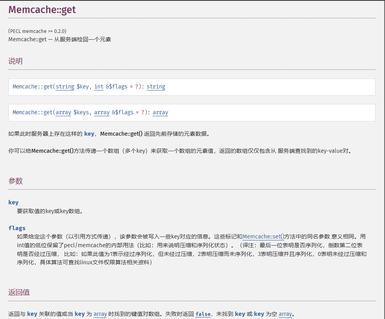The width and height of the screenshot is (385, 319).
Task: Click the PECL memcache version text
Action: pos(37,31)
